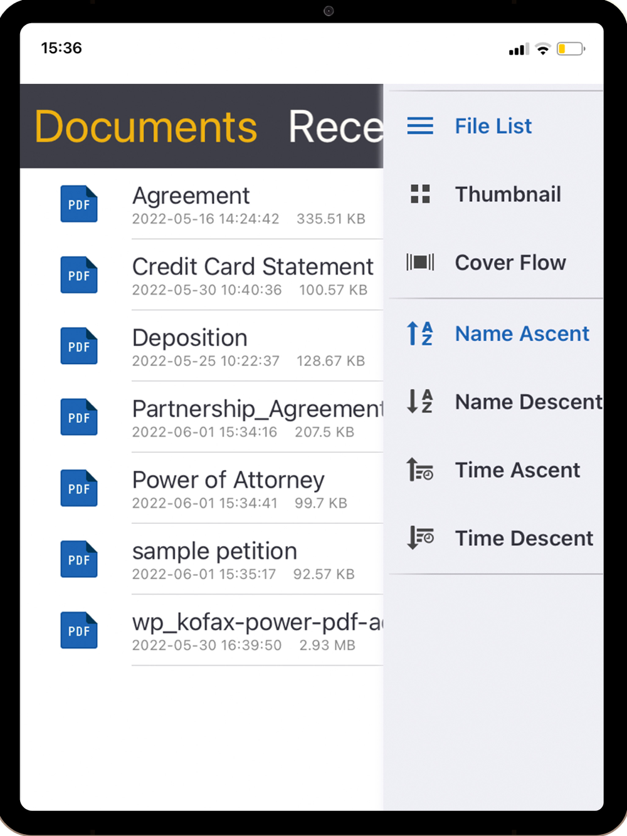Open the Power of Attorney file name

(228, 480)
